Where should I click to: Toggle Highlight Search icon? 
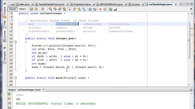click(64, 9)
